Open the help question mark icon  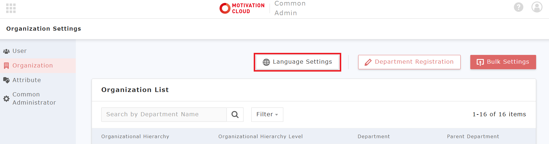tap(518, 7)
